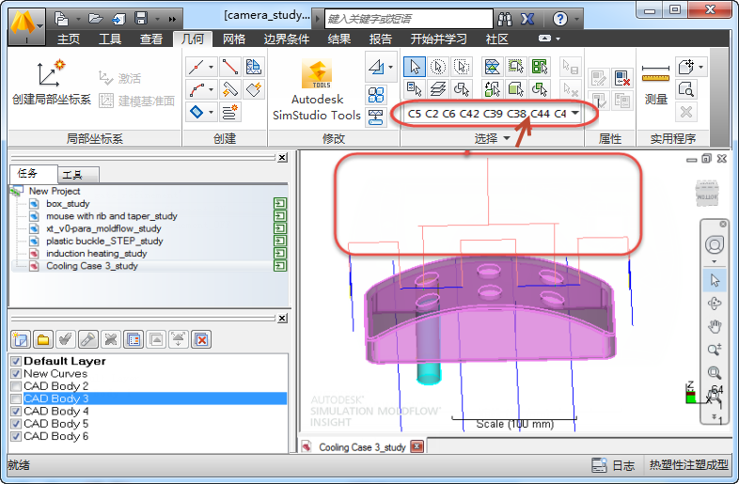Open the 主页 ribbon tab

coord(69,39)
